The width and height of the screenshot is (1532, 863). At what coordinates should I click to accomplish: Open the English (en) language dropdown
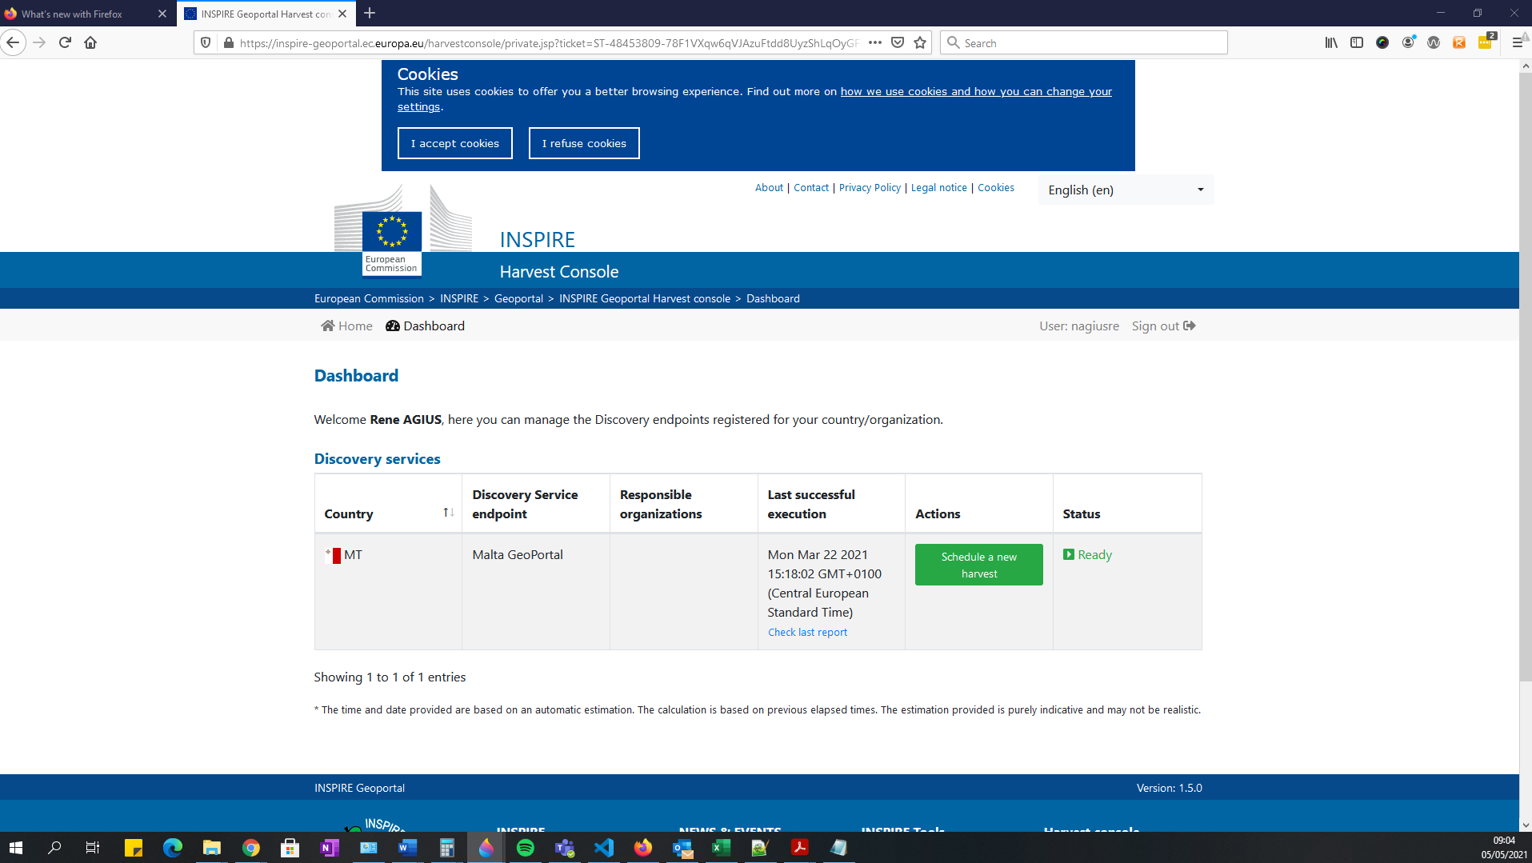pyautogui.click(x=1125, y=190)
